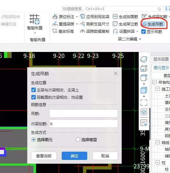Screen dimensions: 170x173
Task: Choose 应用到同名梁 apply to same-name beams
Action: pyautogui.click(x=95, y=17)
